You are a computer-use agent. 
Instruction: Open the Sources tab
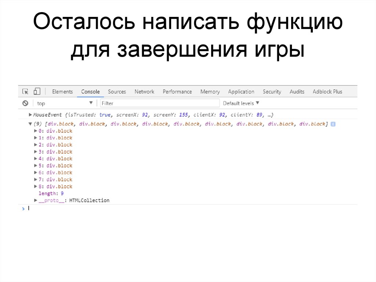click(117, 91)
